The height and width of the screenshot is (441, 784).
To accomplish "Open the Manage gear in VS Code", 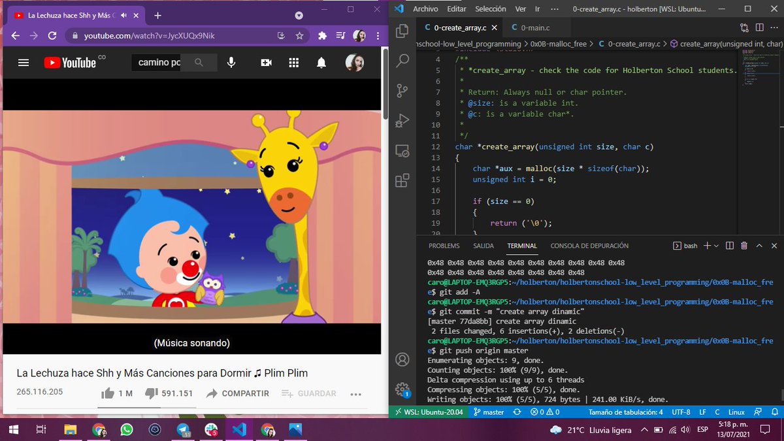I will pos(402,389).
